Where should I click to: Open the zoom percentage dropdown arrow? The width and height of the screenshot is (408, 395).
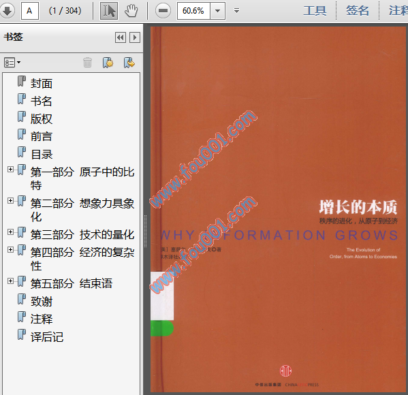[x=217, y=11]
